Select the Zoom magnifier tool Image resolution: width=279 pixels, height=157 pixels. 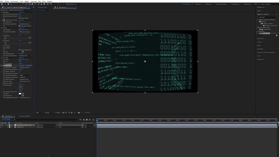(x=11, y=4)
